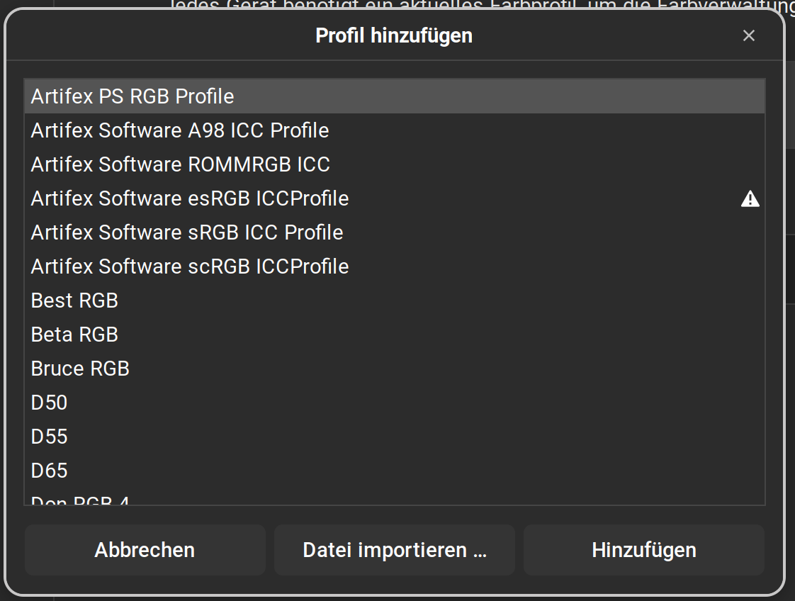
Task: Select the D55 profile
Action: point(50,437)
